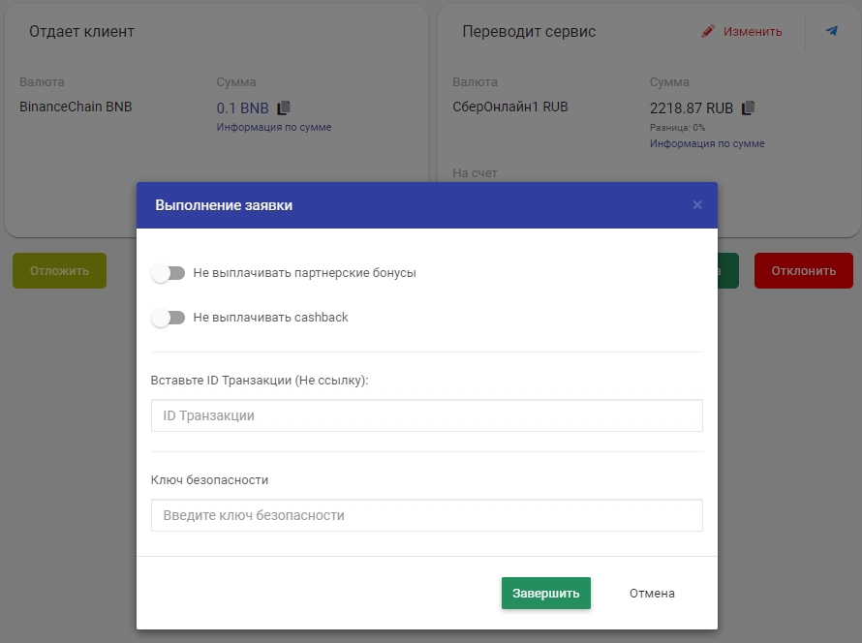Copy the 2218.87 RUB amount
862x643 pixels.
pyautogui.click(x=749, y=107)
